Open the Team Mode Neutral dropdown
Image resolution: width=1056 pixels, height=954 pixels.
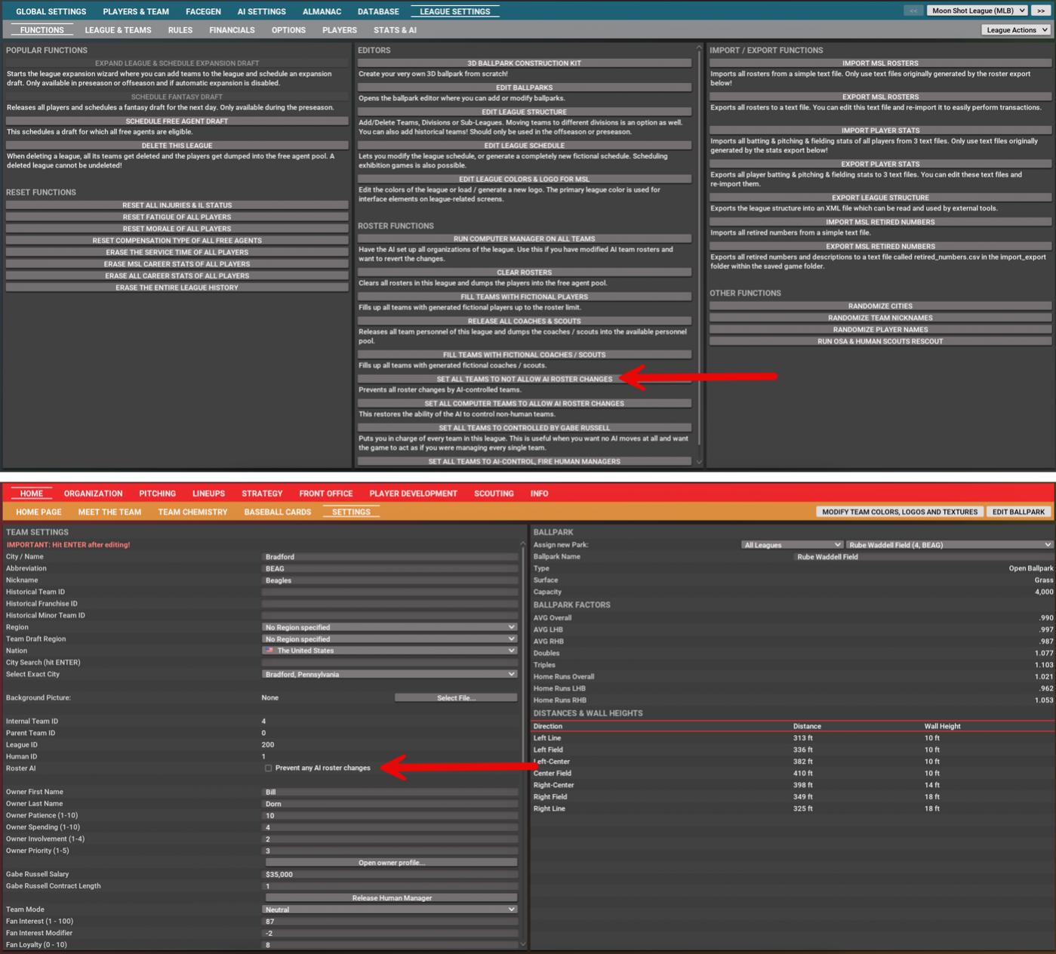coord(389,909)
